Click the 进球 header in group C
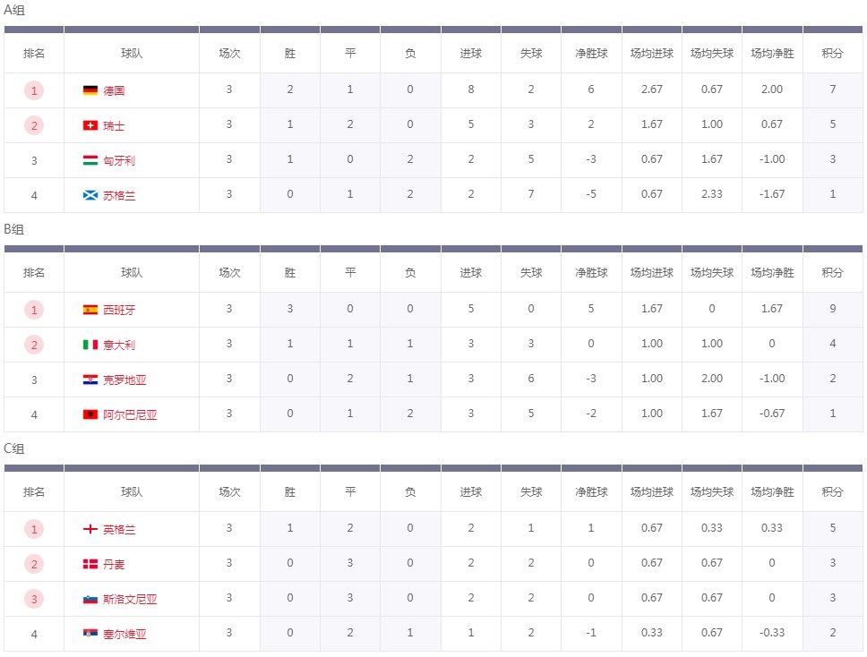The image size is (867, 657). click(x=470, y=491)
